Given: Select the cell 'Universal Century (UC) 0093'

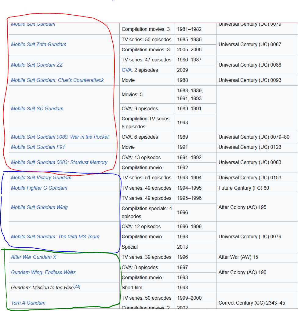Looking at the screenshot, I should [257, 80].
